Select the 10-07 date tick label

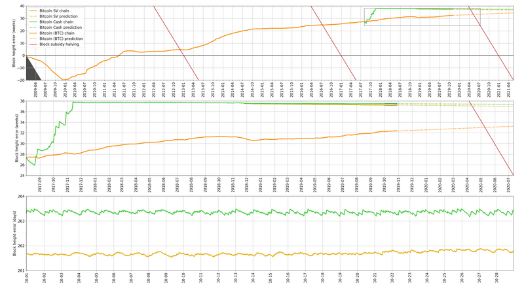131,278
